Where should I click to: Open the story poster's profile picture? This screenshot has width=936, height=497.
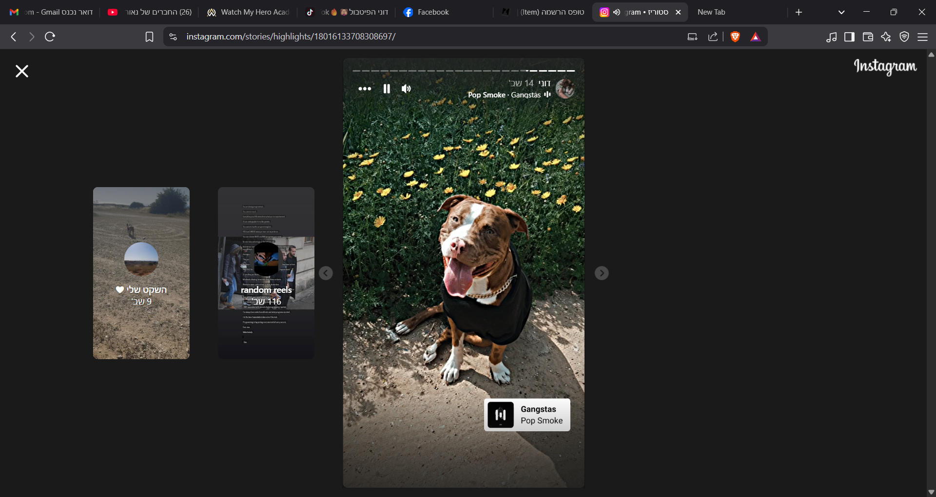pyautogui.click(x=565, y=89)
